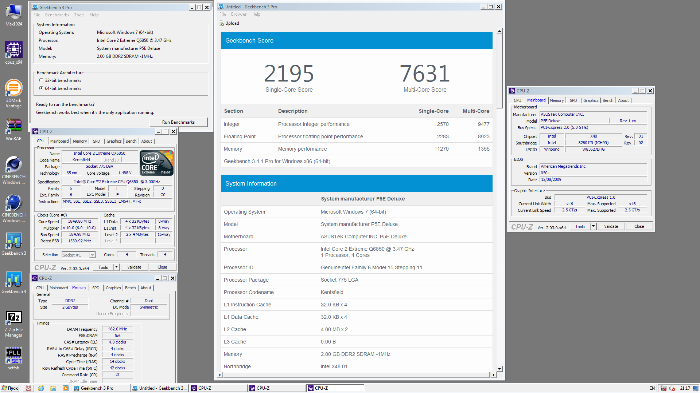Viewport: 700px width, 393px height.
Task: Open the media player taskbar icon
Action: tap(66, 388)
